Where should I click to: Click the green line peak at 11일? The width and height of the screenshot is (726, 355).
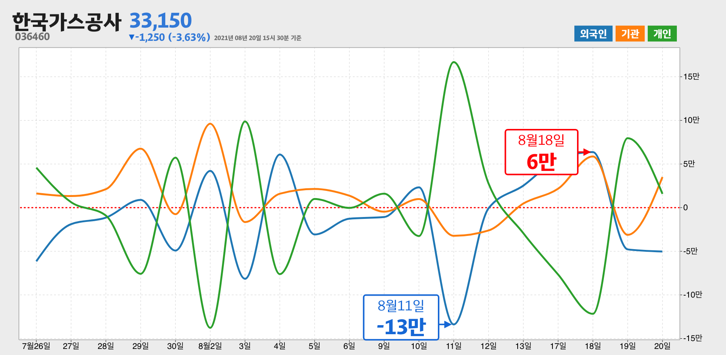[454, 62]
